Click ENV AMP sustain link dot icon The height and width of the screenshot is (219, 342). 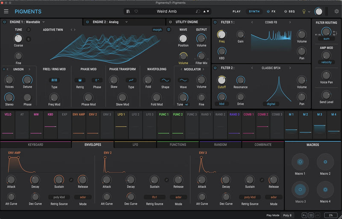coord(71,180)
